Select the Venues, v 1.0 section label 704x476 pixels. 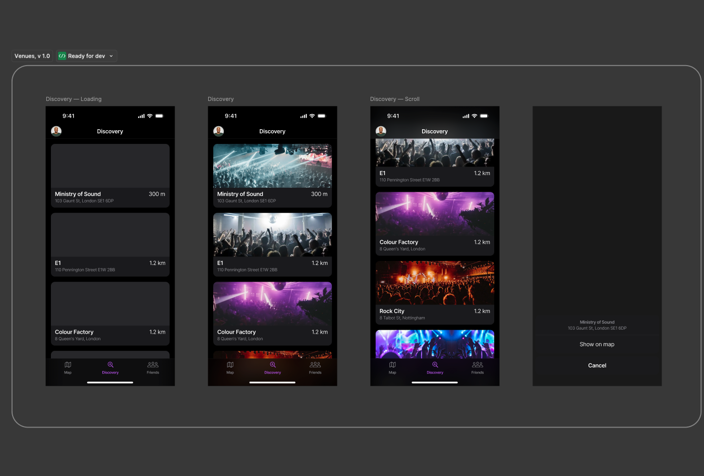[x=32, y=56]
